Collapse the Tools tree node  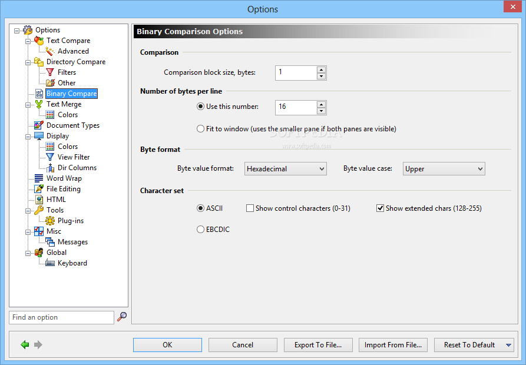[28, 211]
